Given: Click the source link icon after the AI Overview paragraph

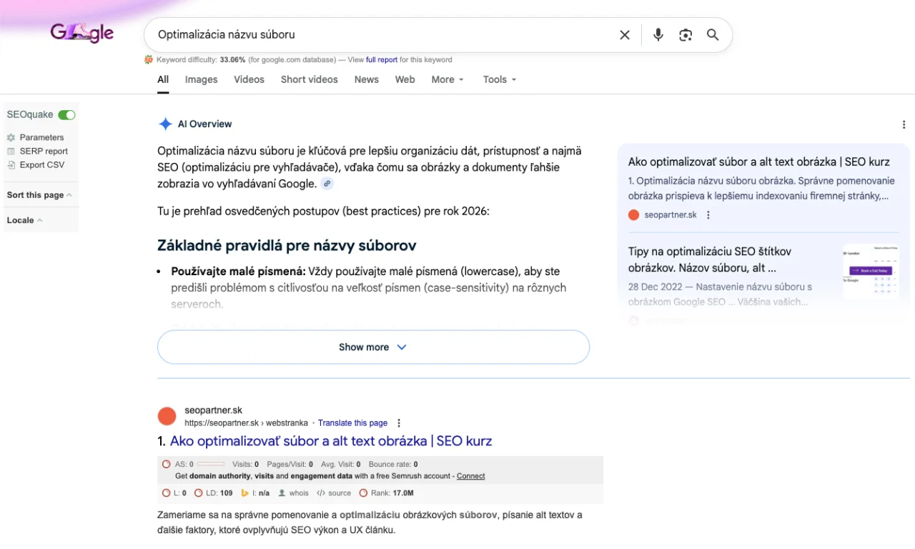Looking at the screenshot, I should tap(327, 184).
